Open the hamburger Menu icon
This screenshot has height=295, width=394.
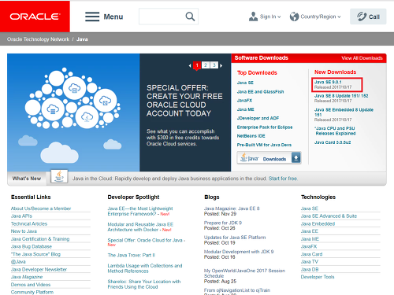(x=92, y=17)
